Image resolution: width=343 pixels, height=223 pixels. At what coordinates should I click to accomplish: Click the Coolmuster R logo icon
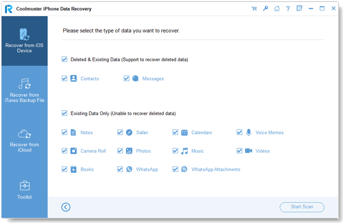[x=8, y=9]
